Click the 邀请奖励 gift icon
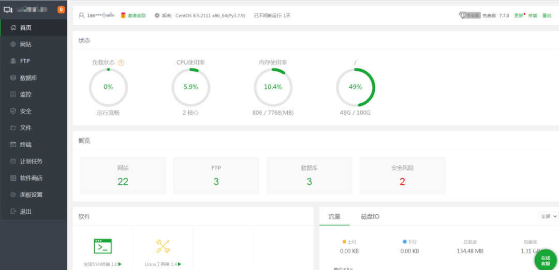559x270 pixels. (x=123, y=15)
